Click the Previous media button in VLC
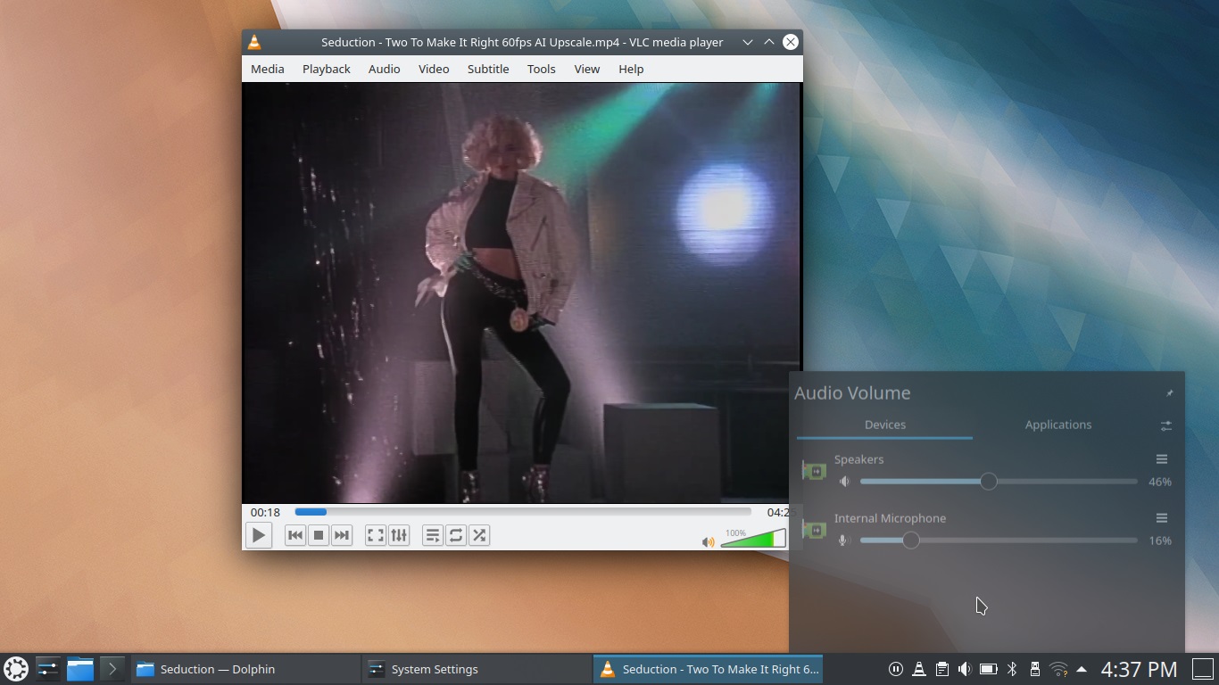The image size is (1219, 685). pyautogui.click(x=295, y=535)
